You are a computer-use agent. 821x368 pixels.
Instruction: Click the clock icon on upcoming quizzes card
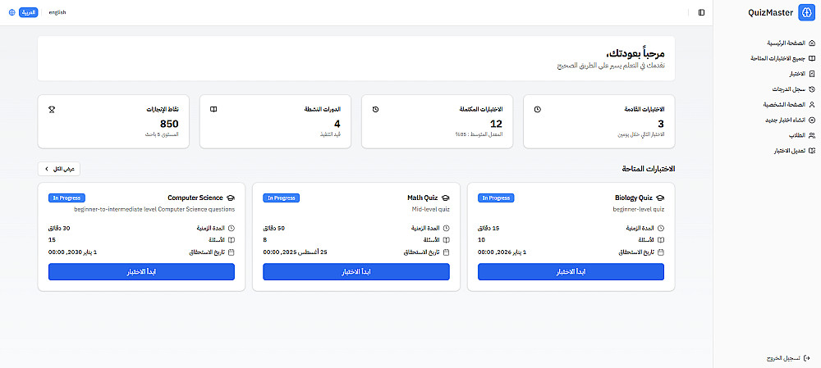[x=537, y=108]
